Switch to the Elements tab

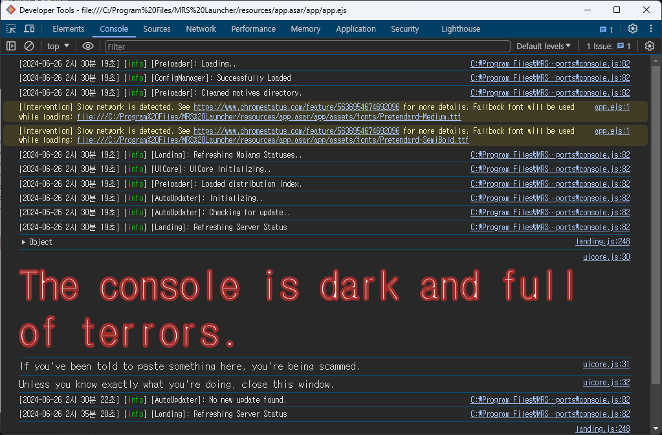click(69, 28)
